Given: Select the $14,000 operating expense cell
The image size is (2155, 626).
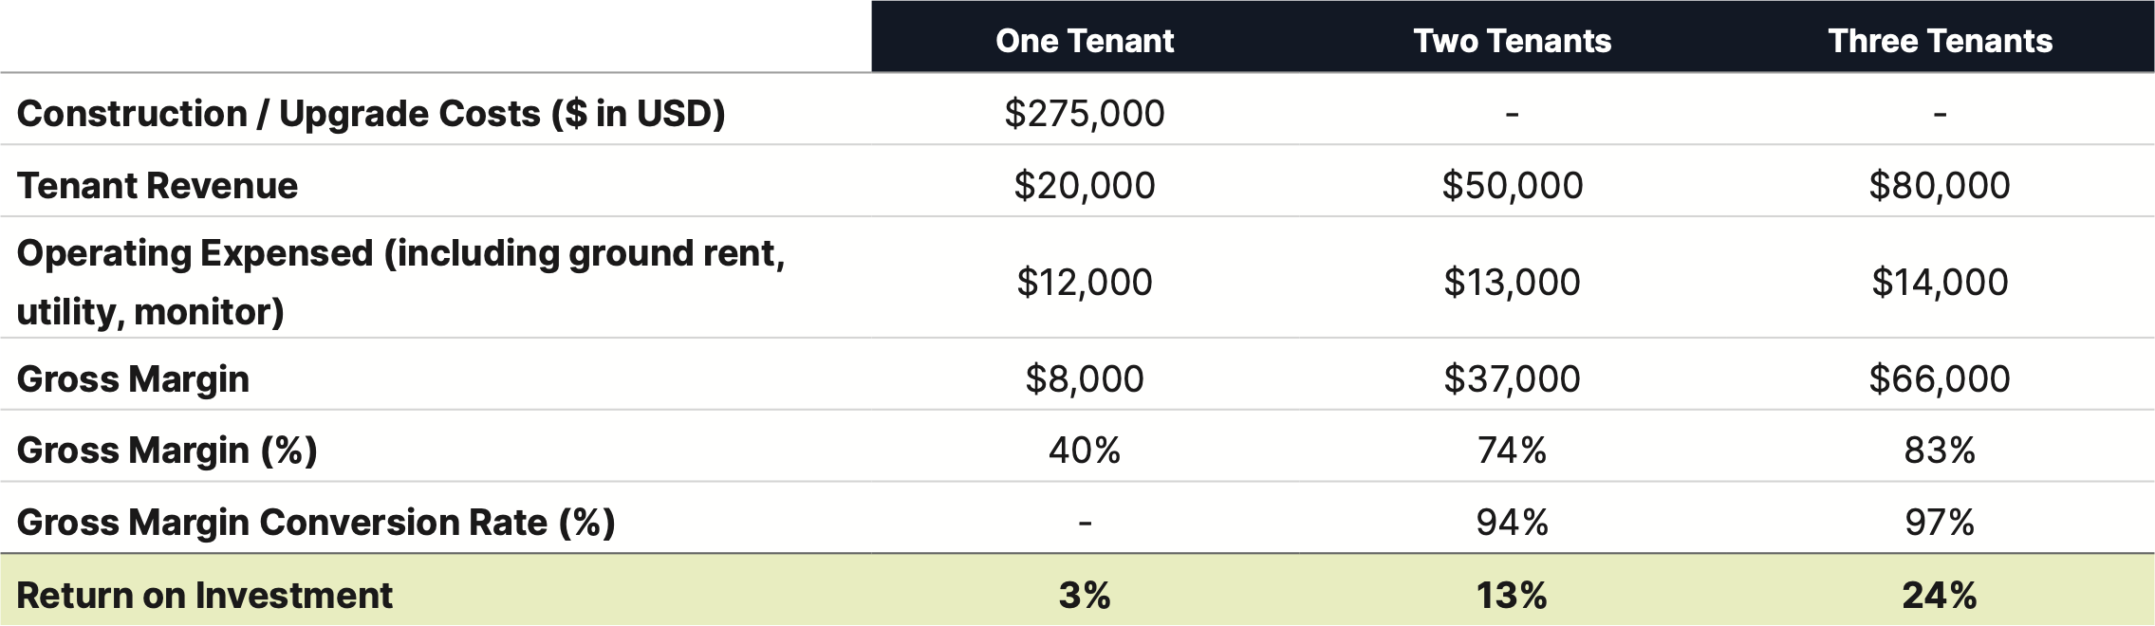Looking at the screenshot, I should 1940,283.
